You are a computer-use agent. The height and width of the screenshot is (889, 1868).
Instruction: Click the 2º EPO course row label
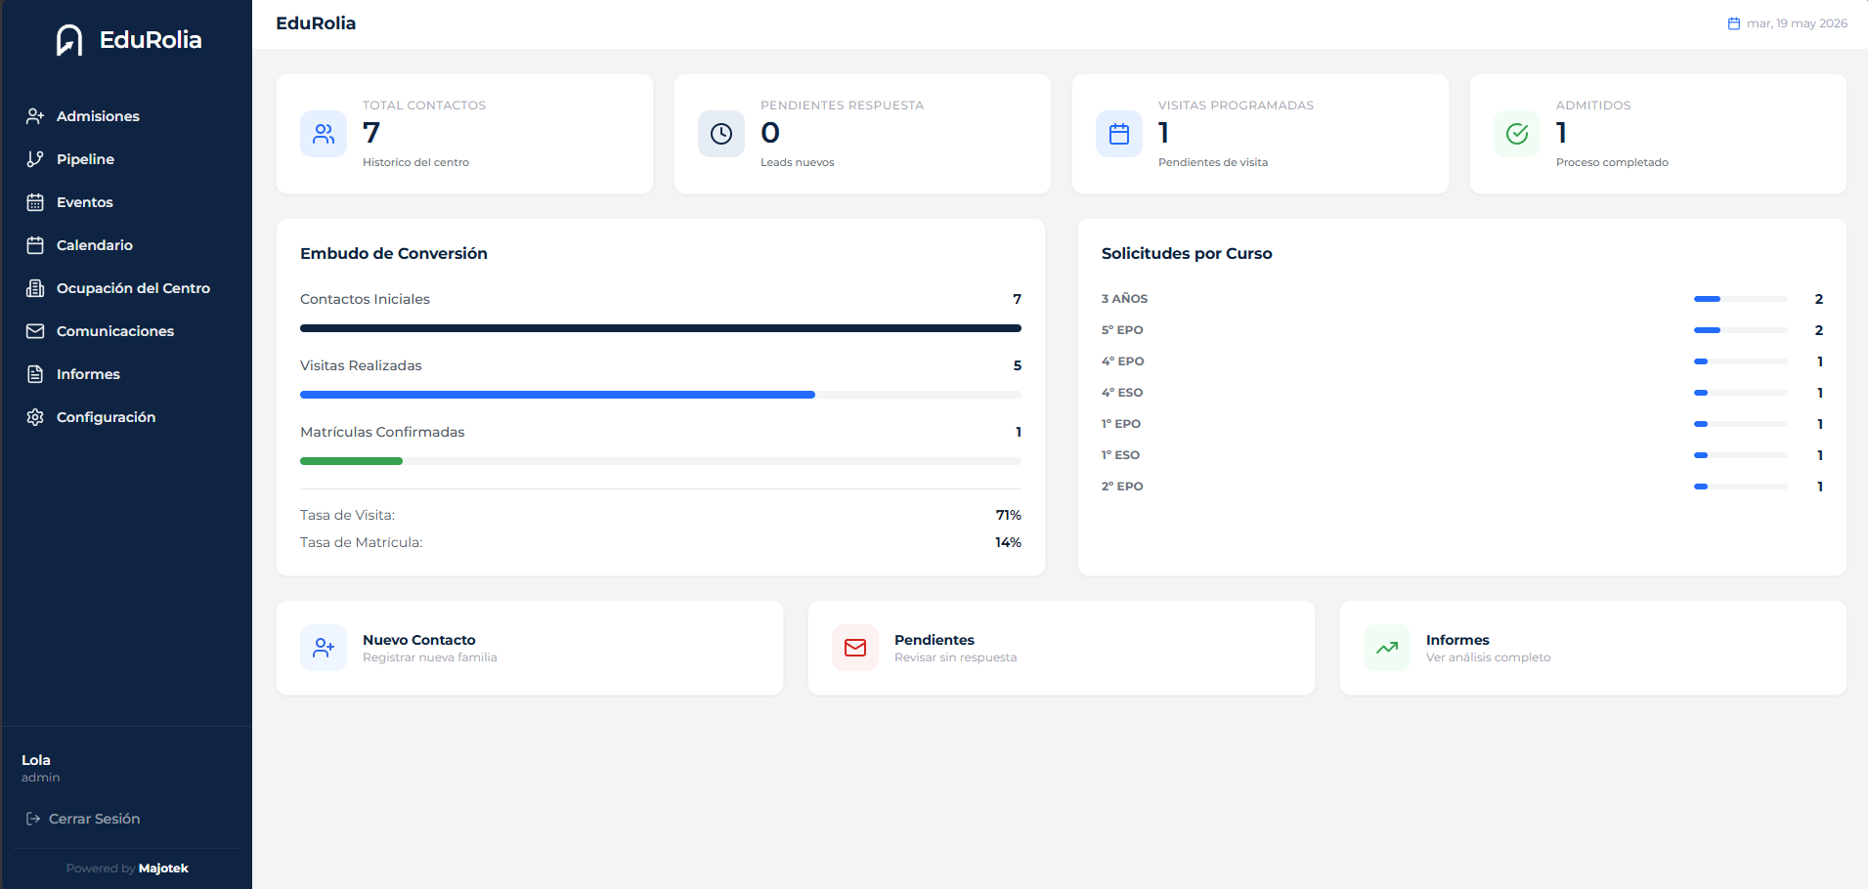click(1122, 487)
